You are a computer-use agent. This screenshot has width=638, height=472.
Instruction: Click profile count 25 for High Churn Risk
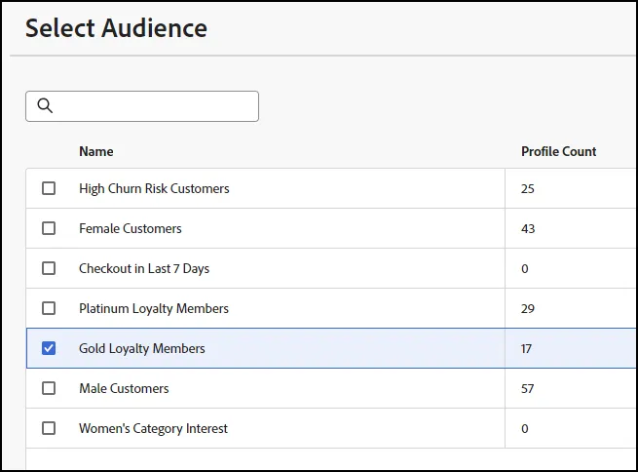click(528, 188)
